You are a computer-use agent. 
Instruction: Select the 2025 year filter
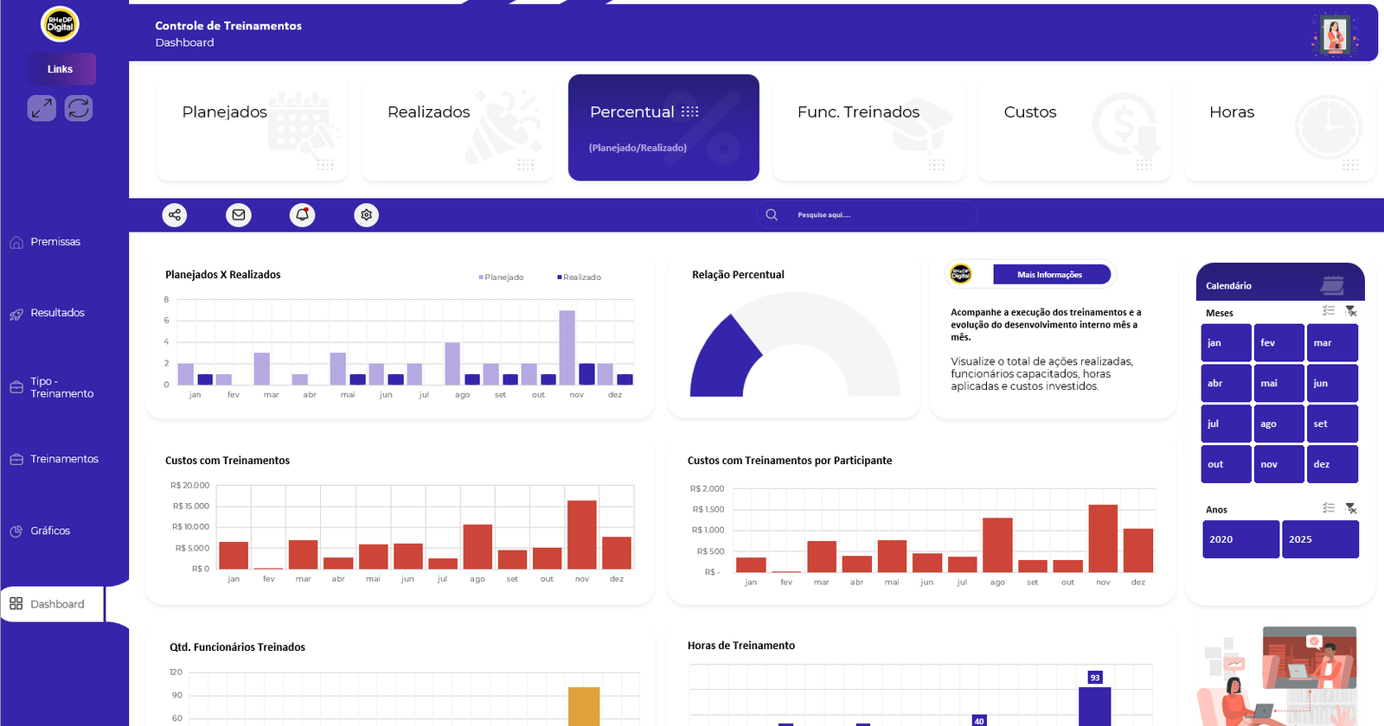point(1320,539)
